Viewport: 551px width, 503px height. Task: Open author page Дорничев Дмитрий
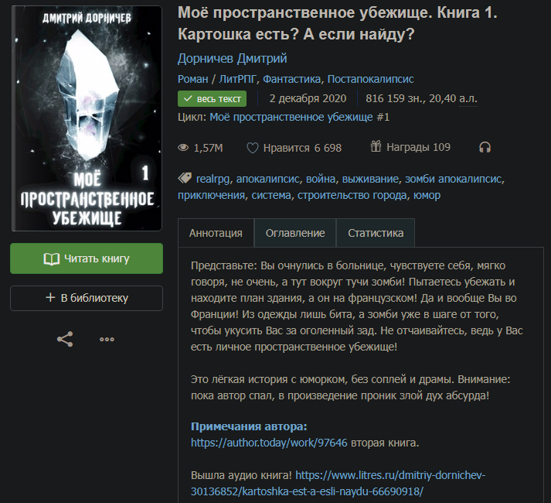click(x=233, y=59)
